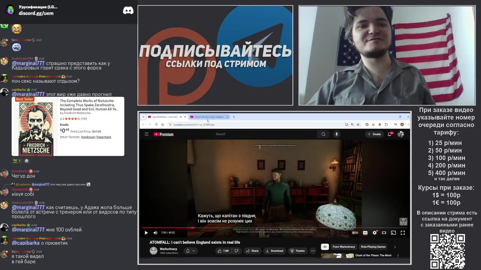The height and width of the screenshot is (270, 481).
Task: Start voice search with microphone
Action: [337, 134]
